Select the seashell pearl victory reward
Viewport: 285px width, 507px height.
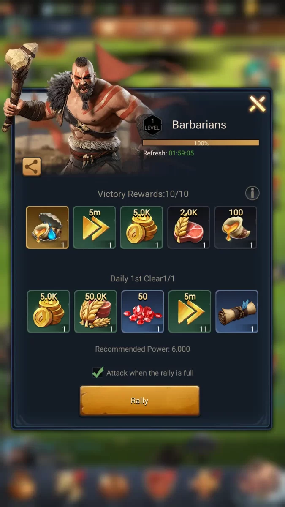tap(47, 227)
